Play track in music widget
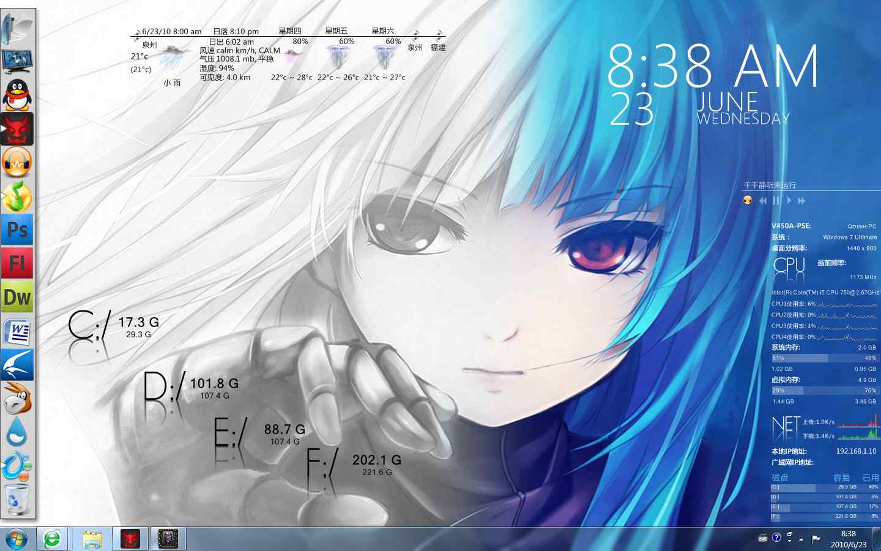Image resolution: width=881 pixels, height=551 pixels. pos(789,200)
